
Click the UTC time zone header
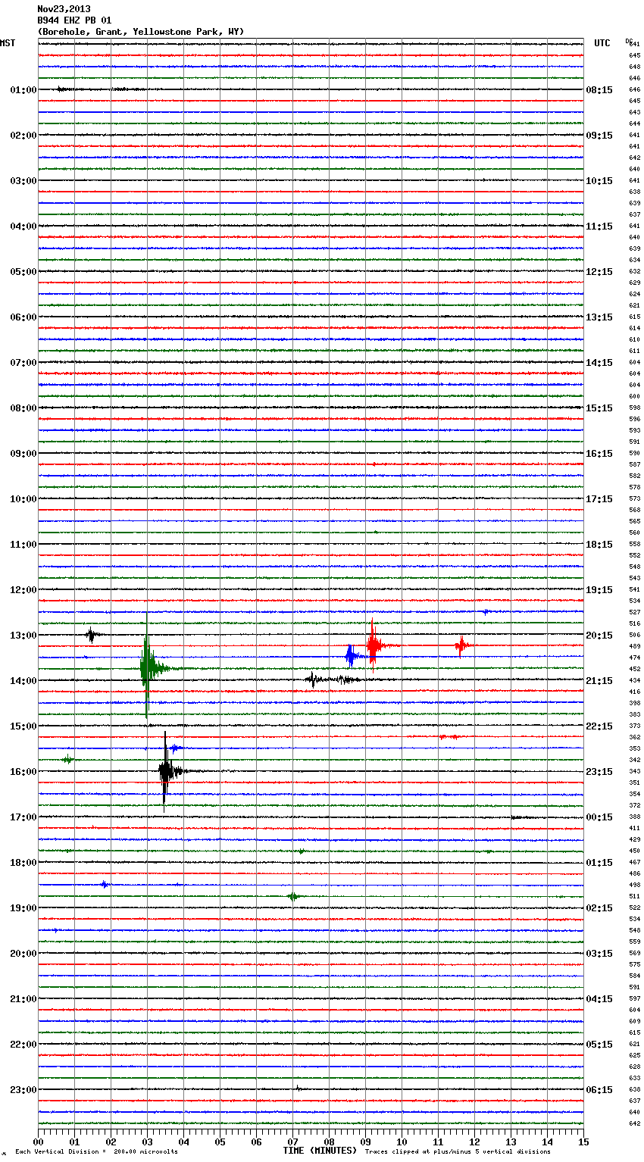click(602, 43)
